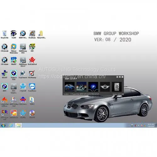Open the taskbar clock and date
157x157 pixels.
(x=151, y=125)
